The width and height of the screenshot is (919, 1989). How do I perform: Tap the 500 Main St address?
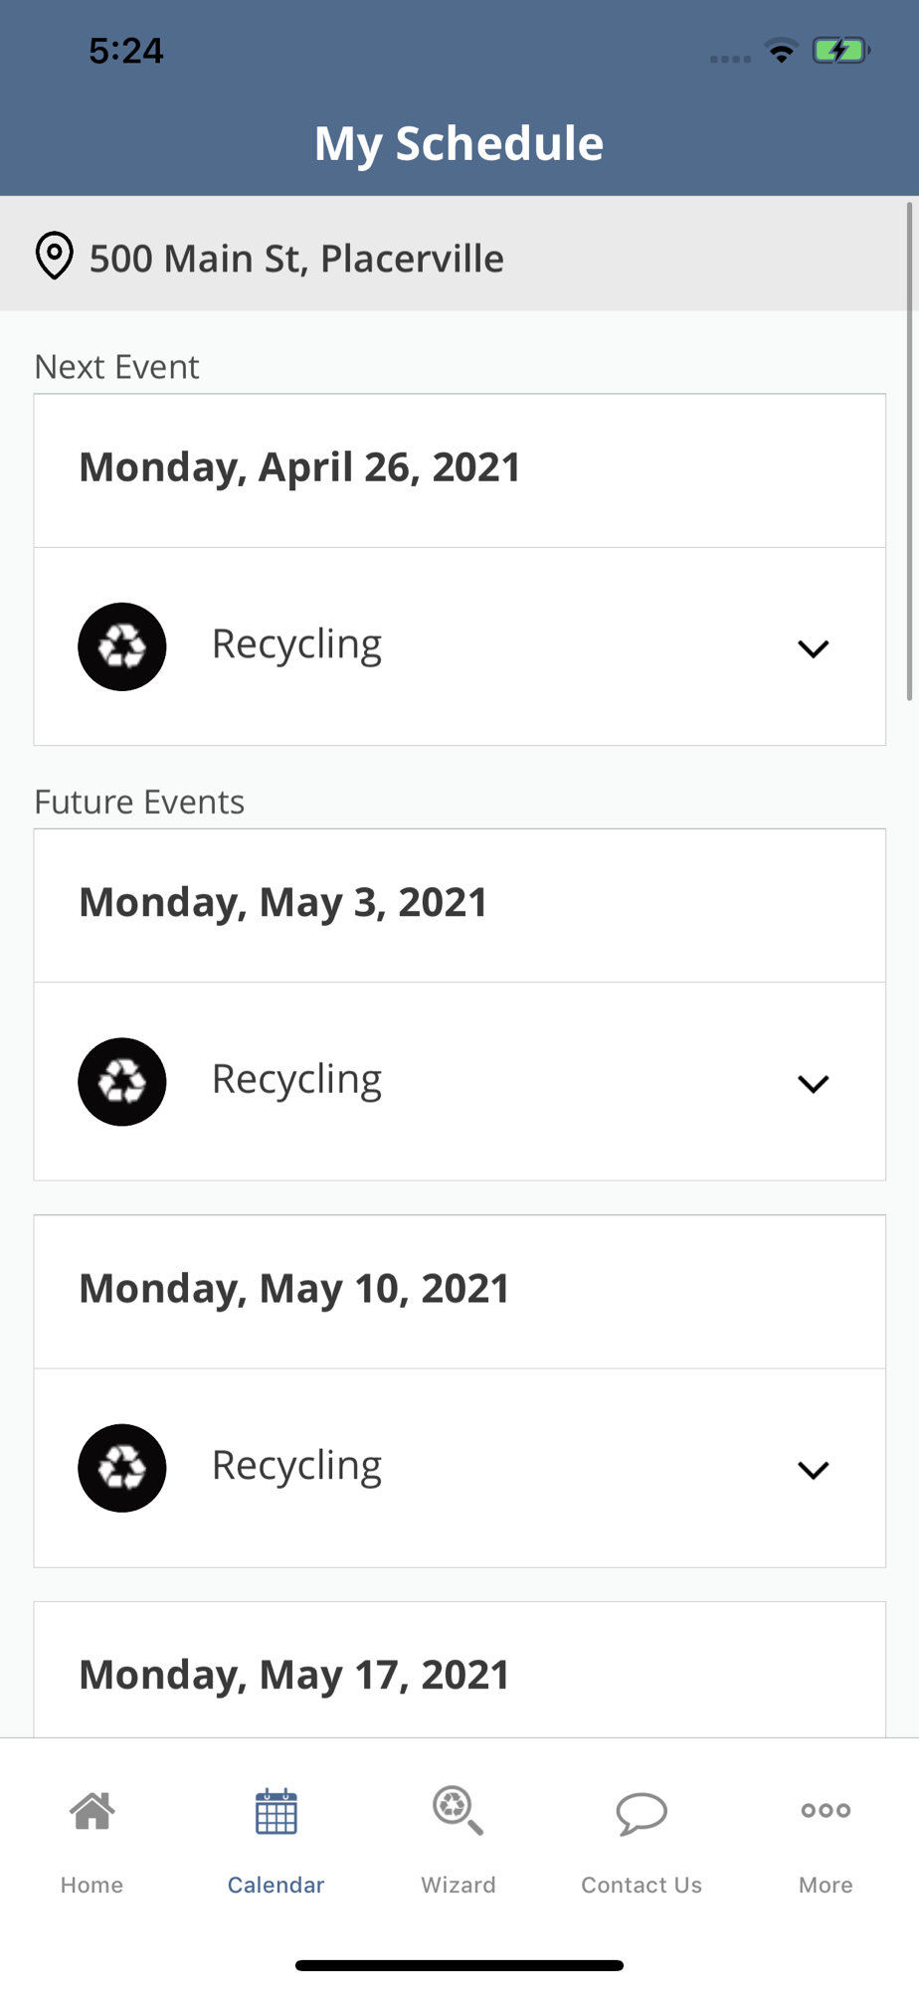(x=296, y=259)
